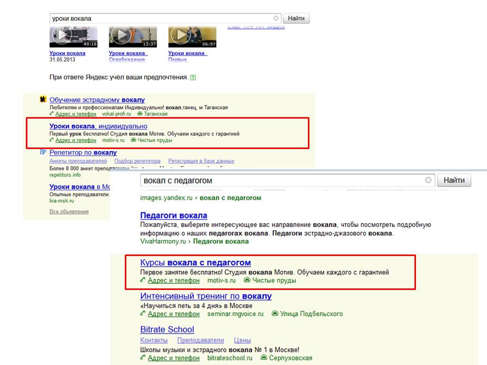Click metro icon by Чистые пруды in upper ad

(x=133, y=140)
